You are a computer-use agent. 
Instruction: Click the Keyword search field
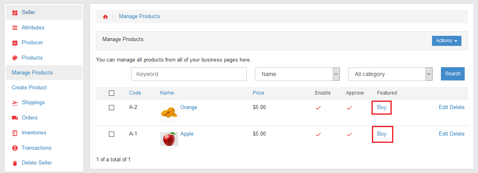pyautogui.click(x=189, y=74)
